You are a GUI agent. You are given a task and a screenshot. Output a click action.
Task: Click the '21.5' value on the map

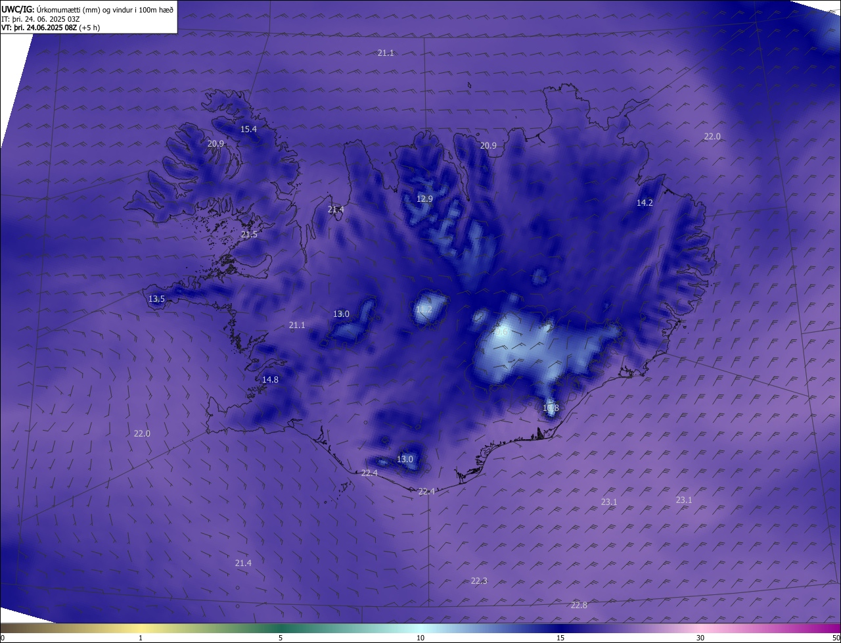click(249, 235)
